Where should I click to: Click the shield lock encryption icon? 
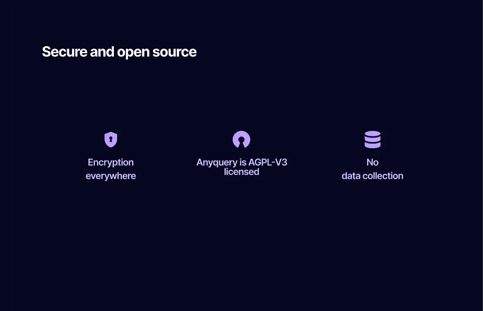[111, 140]
